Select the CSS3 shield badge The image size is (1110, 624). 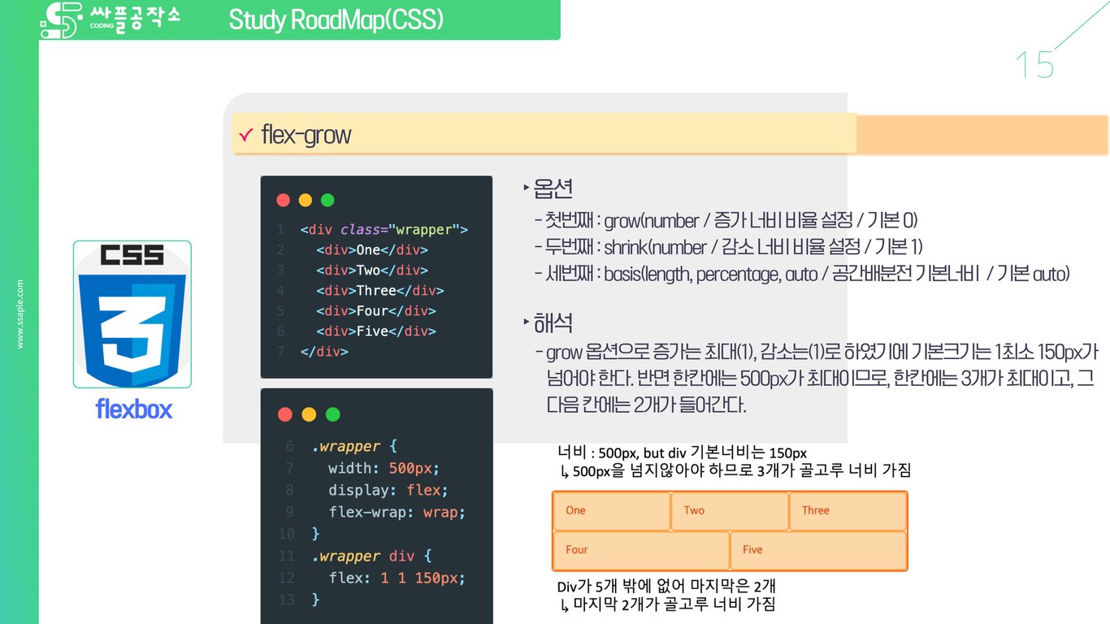pos(132,313)
